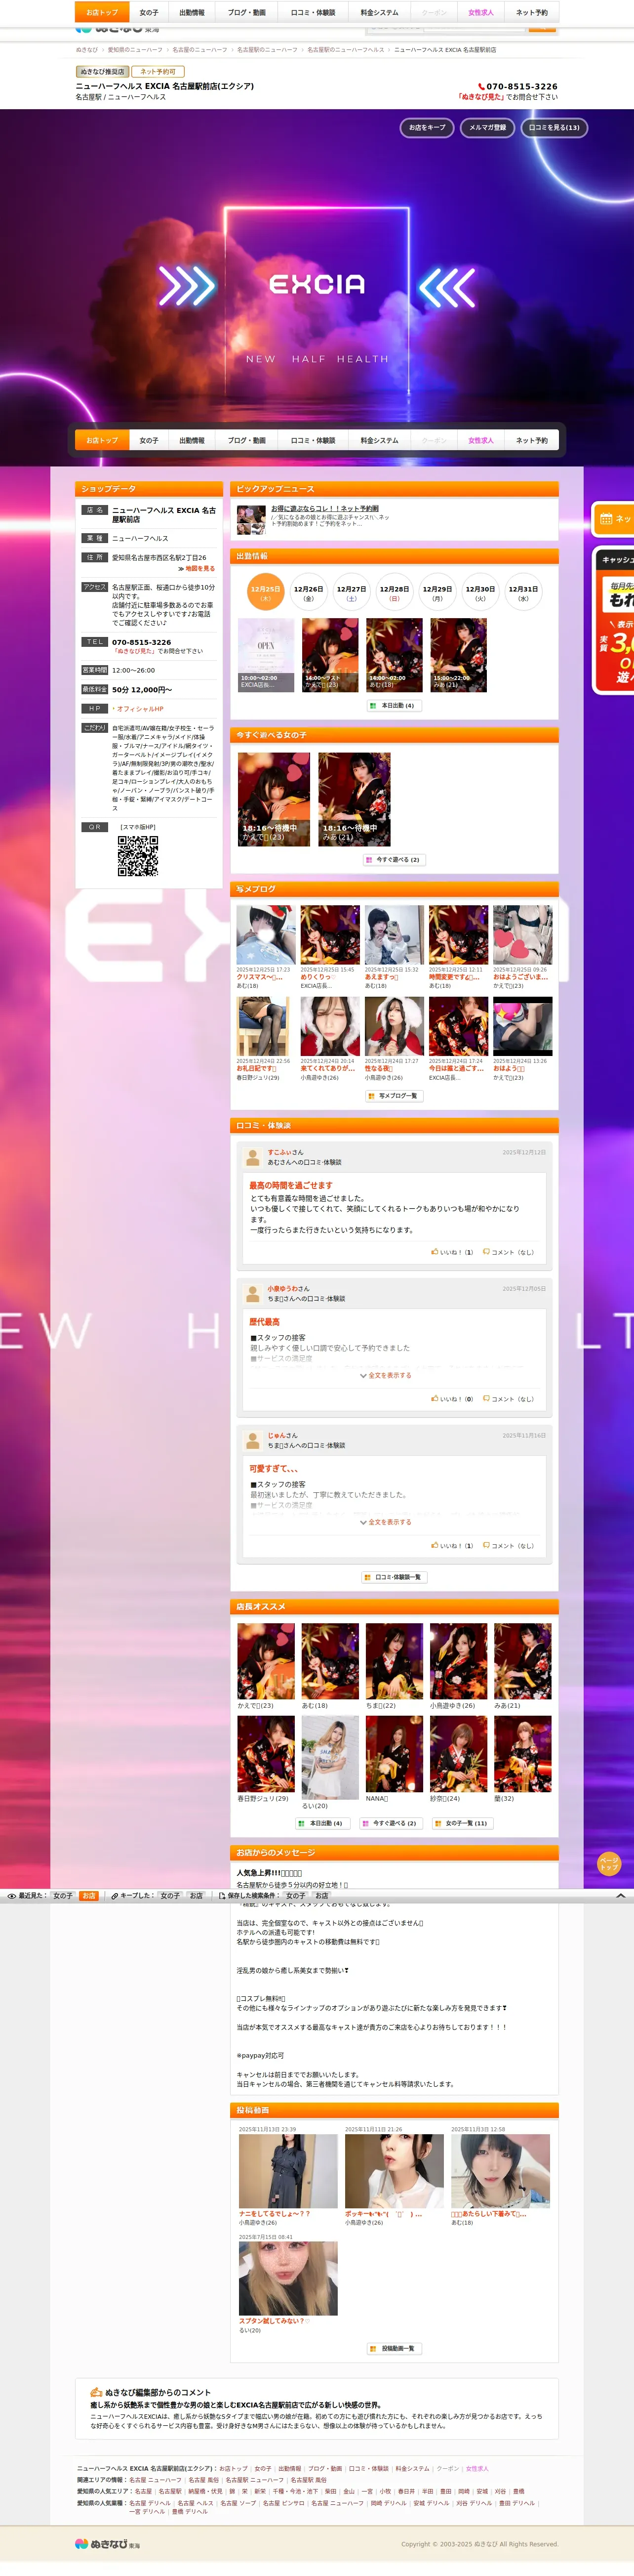Select the 12月31日(水) schedule date

(523, 592)
